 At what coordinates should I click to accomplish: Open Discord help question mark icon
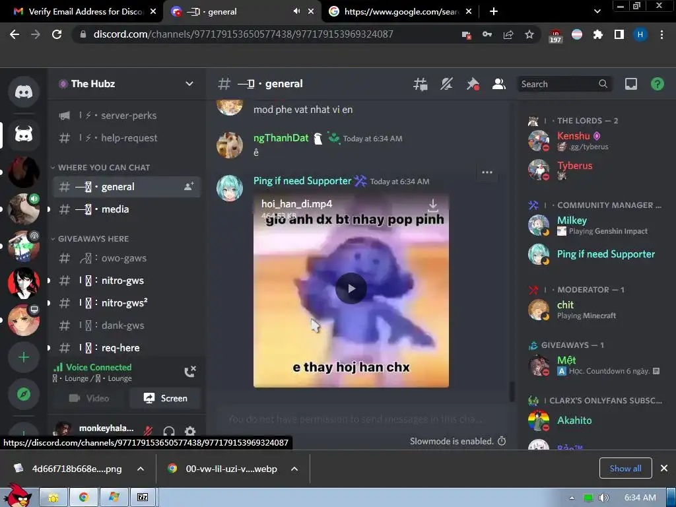[x=658, y=84]
